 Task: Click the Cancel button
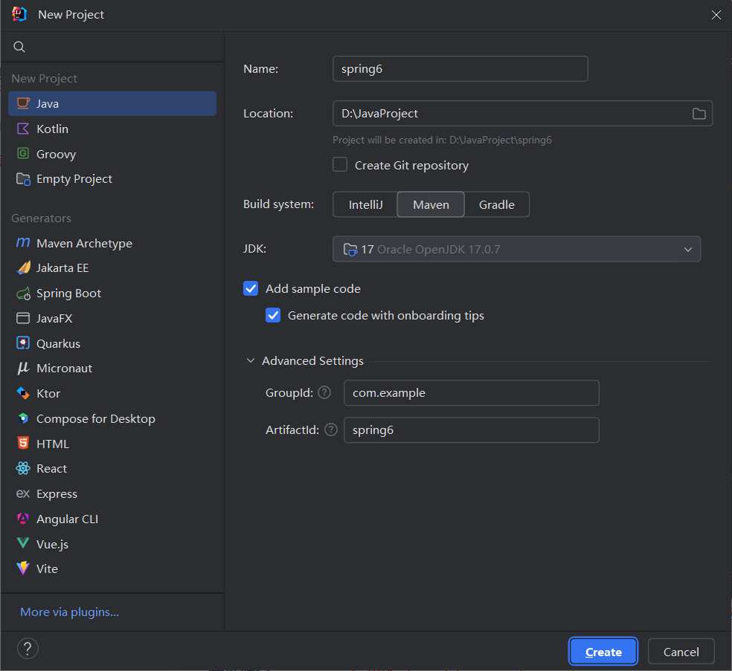point(681,652)
